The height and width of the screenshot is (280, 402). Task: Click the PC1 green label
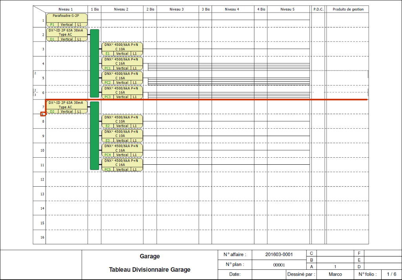[x=108, y=68]
